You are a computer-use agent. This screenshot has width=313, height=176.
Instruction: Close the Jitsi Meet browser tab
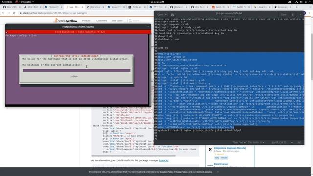41,7
